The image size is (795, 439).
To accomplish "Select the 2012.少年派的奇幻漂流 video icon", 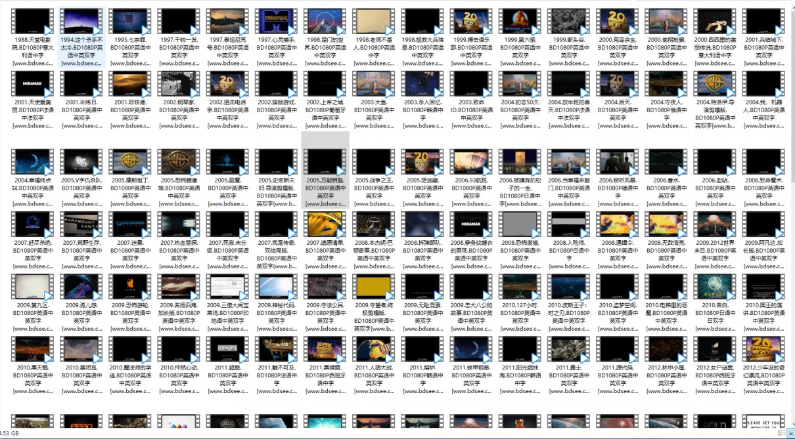I will click(x=763, y=350).
